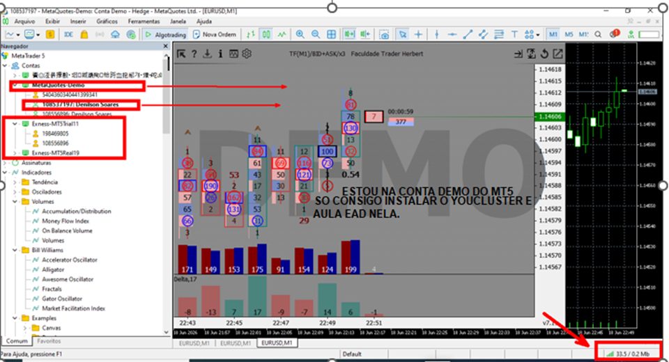Close the Navegador panel
669x362 pixels.
[166, 46]
